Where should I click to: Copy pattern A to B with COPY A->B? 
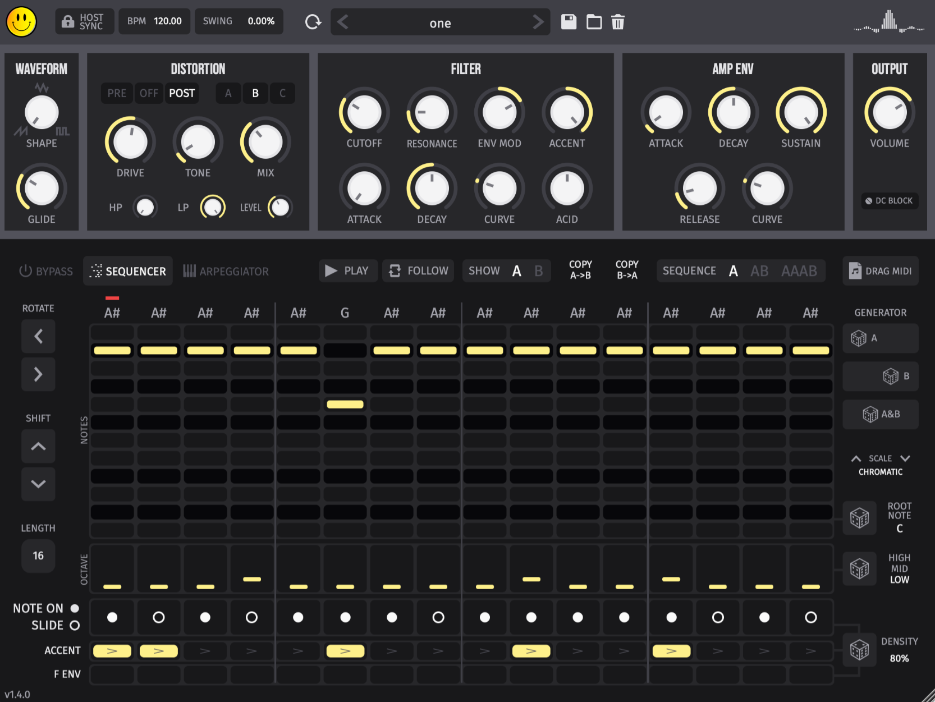(580, 270)
